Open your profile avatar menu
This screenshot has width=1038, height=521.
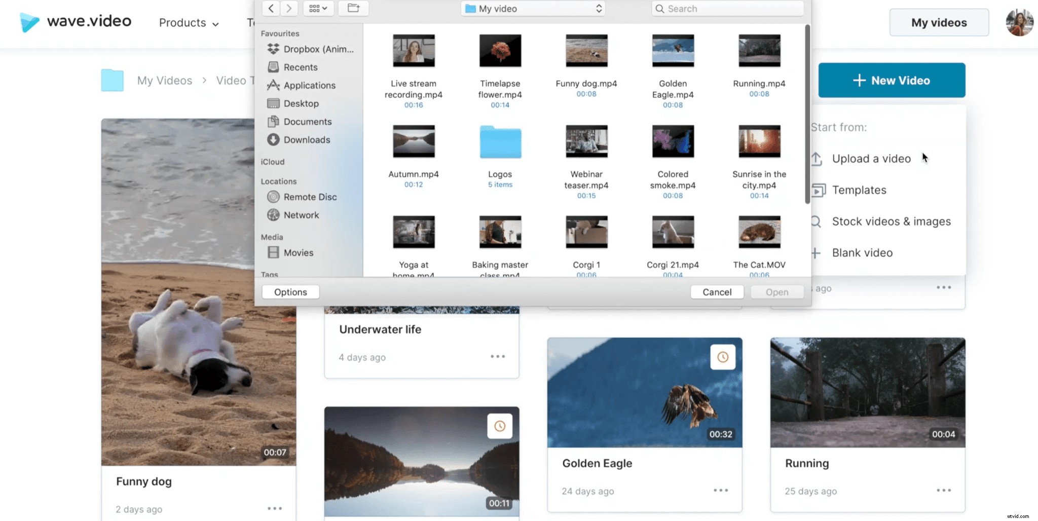pyautogui.click(x=1019, y=22)
